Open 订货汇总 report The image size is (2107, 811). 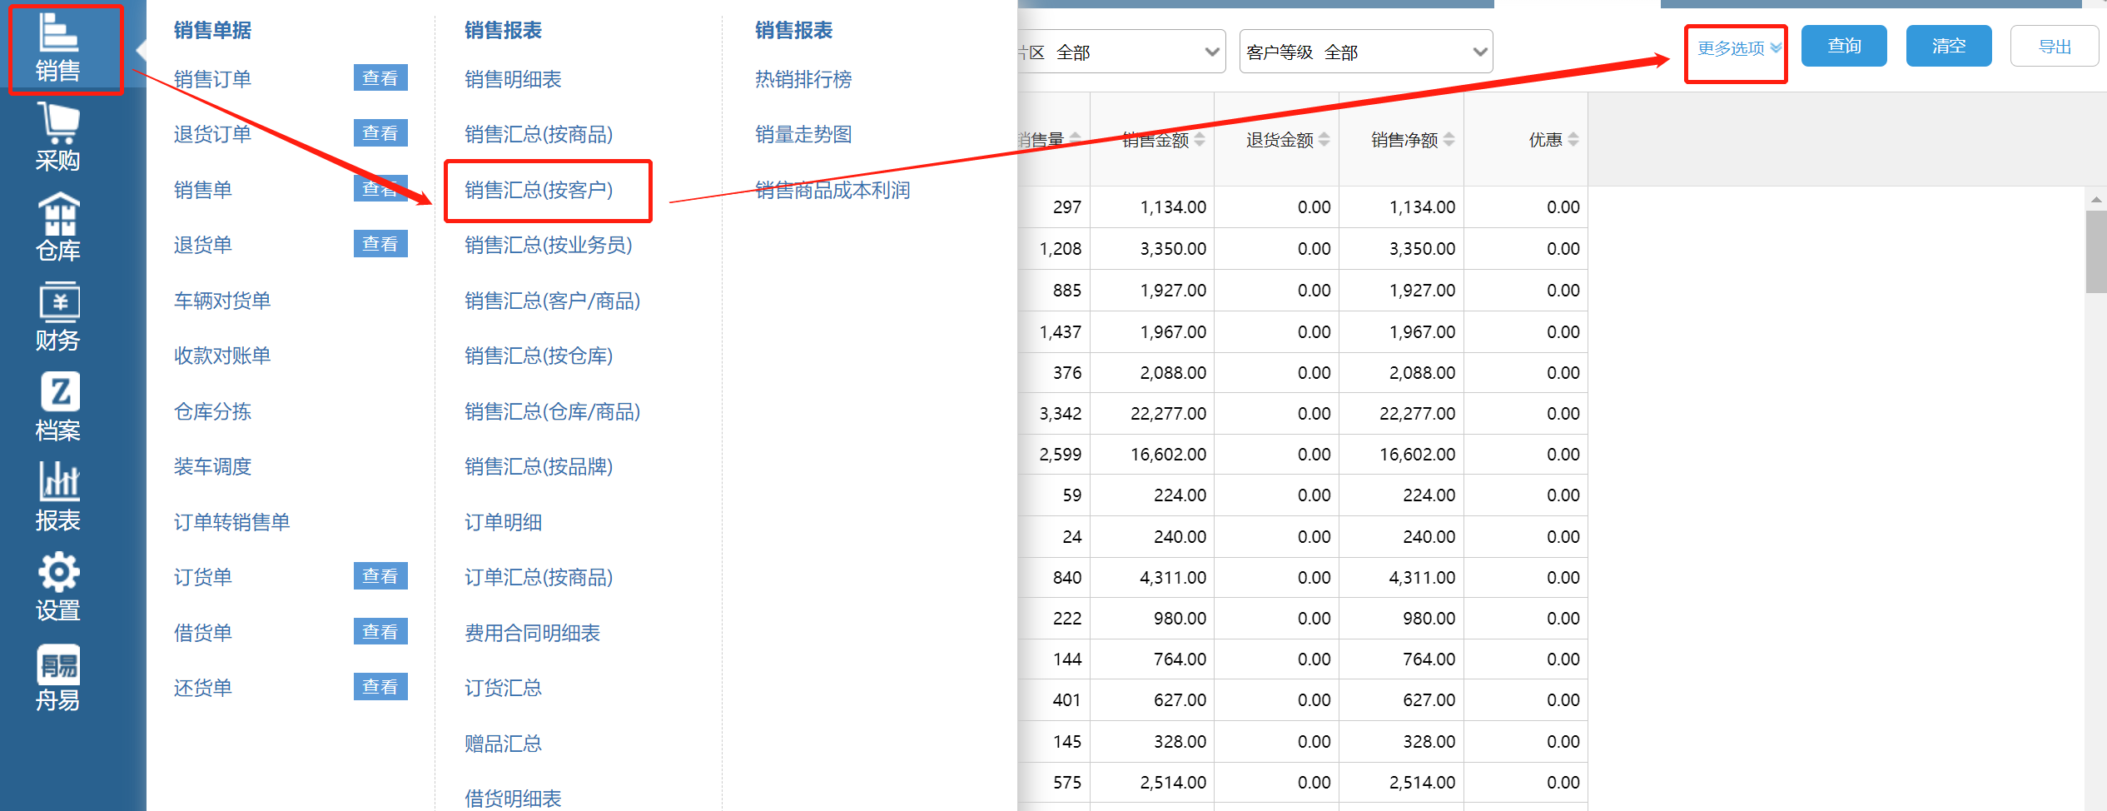point(503,688)
